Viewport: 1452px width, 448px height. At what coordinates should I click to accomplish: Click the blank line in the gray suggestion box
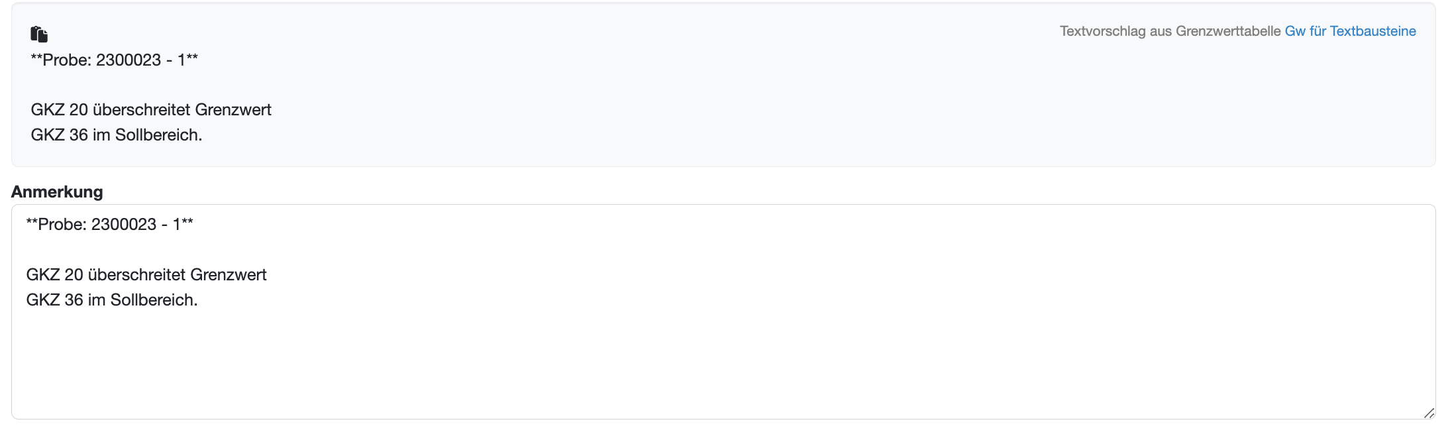click(723, 85)
